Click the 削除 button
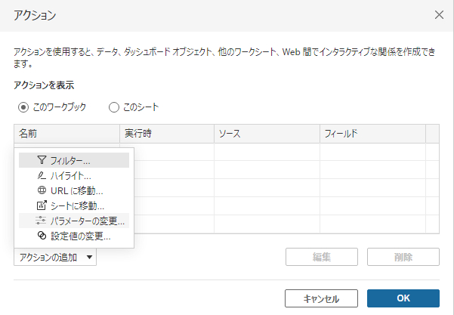 [403, 257]
